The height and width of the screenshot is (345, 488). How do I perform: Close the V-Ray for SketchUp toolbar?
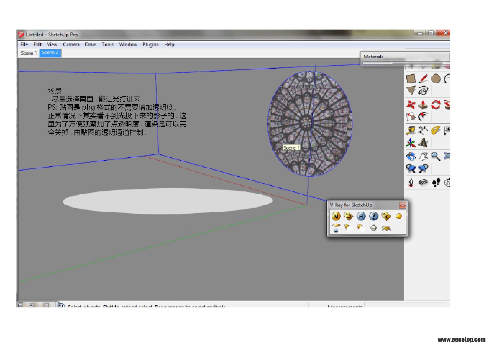(402, 205)
